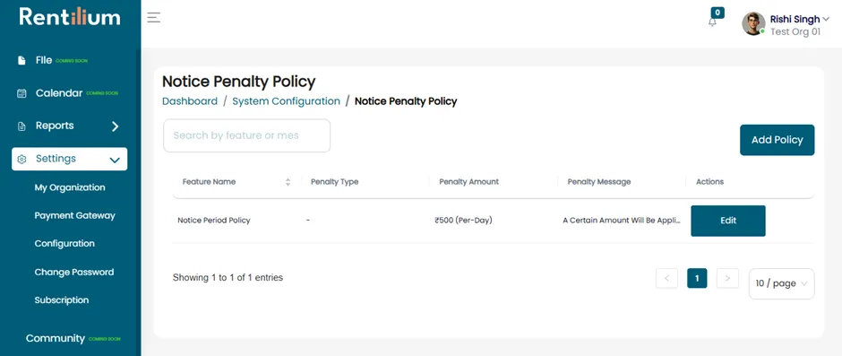Click the Add Policy button

[x=777, y=140]
